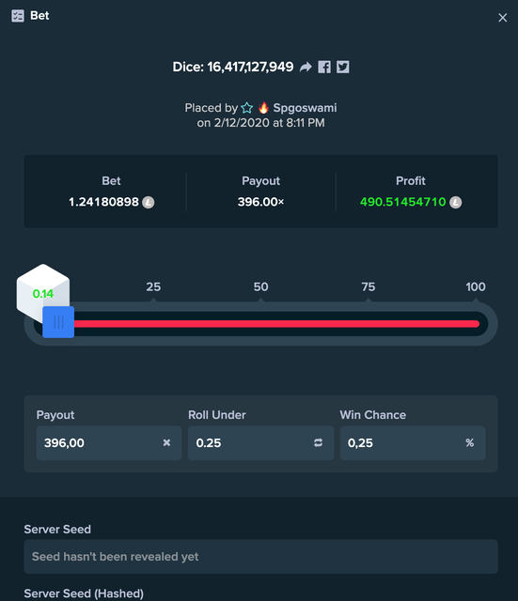Share bet on Twitter icon
Image resolution: width=518 pixels, height=601 pixels.
coord(342,67)
